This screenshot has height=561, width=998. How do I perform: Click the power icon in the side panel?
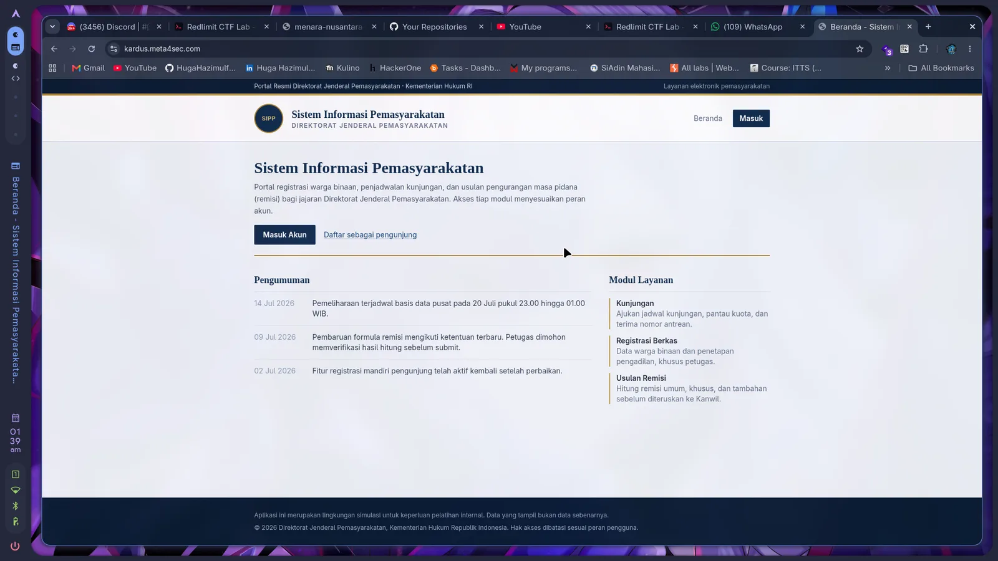(16, 546)
